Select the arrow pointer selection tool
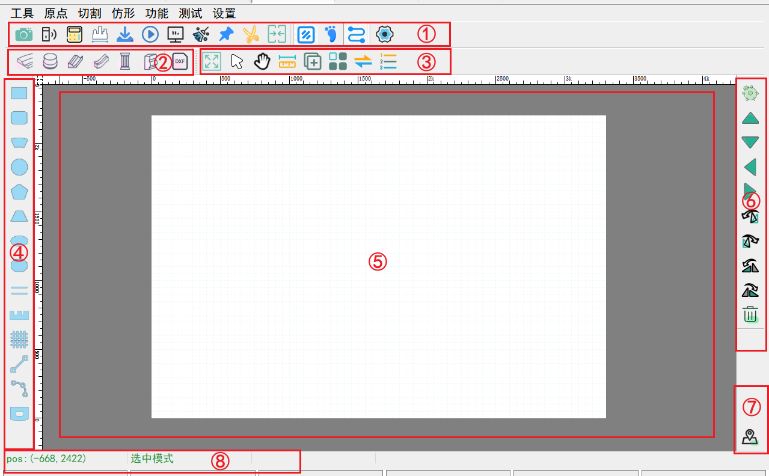This screenshot has width=769, height=476. pos(237,61)
